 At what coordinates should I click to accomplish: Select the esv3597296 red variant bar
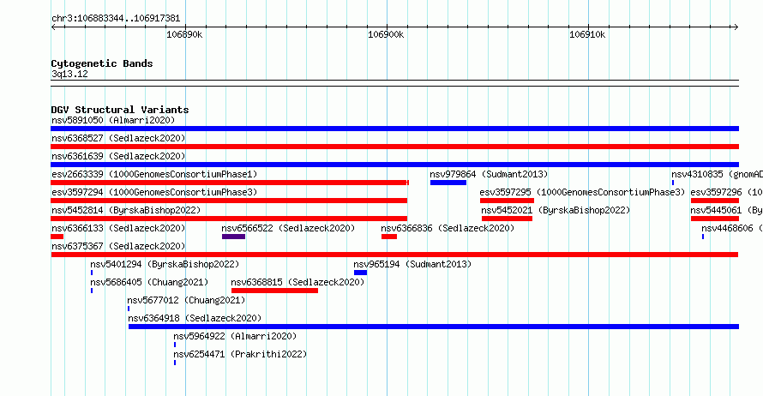coord(715,201)
